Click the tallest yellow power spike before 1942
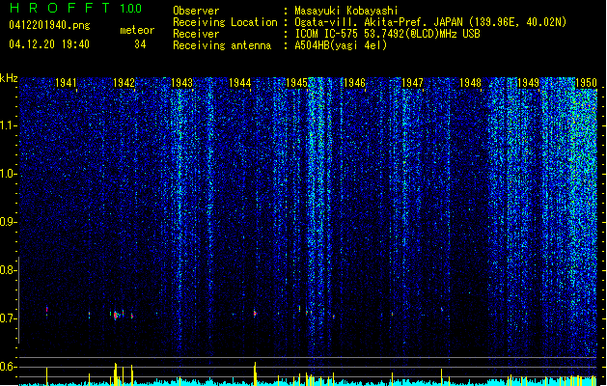 [116, 373]
